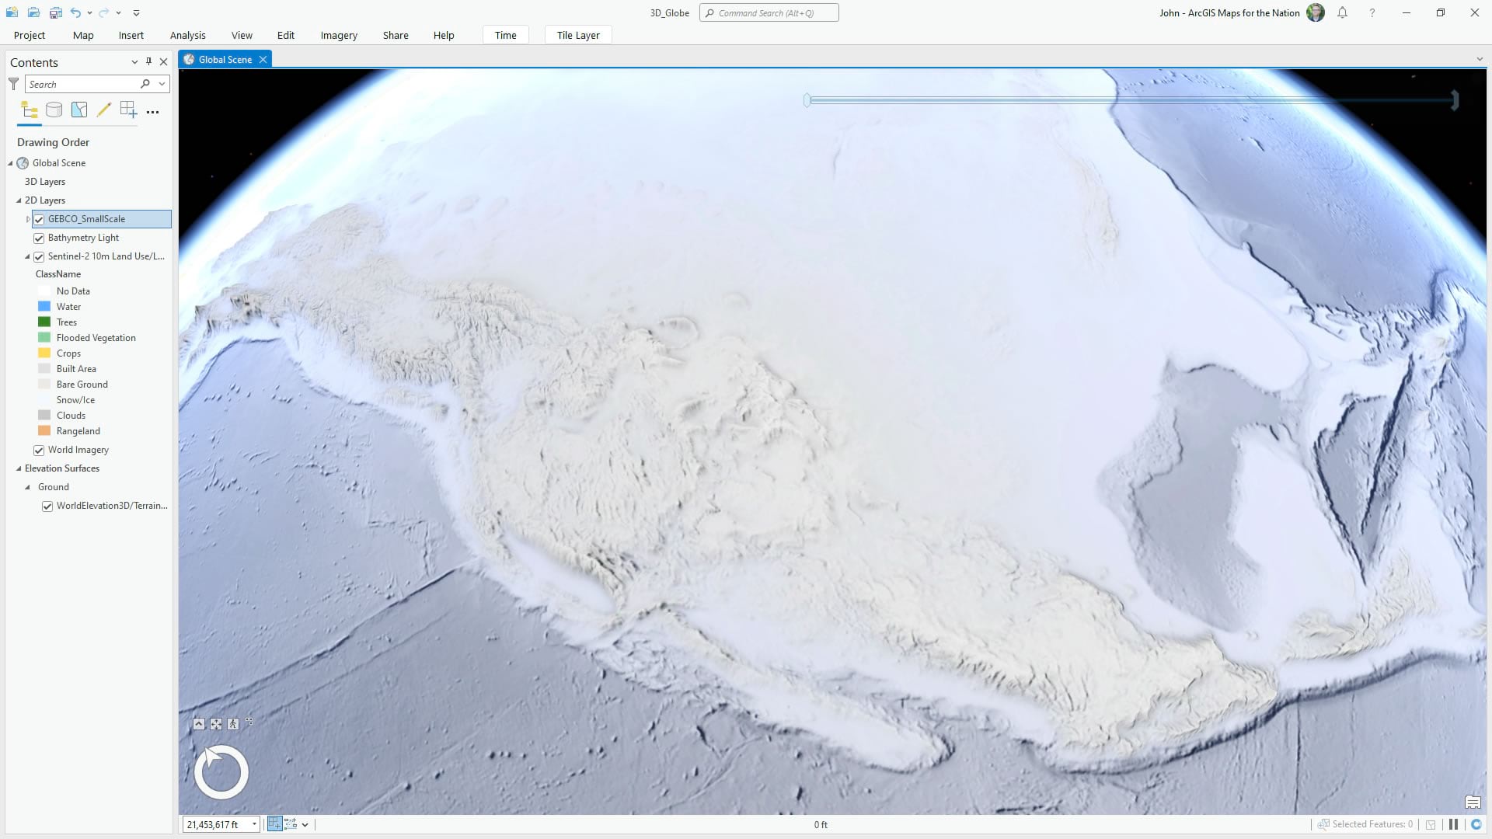The image size is (1492, 839).
Task: Open the Analysis ribbon tab
Action: (x=187, y=35)
